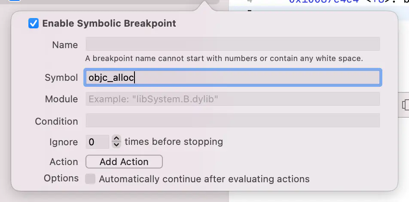Click the blue checkbox above the popover
This screenshot has height=202, width=409.
14,1
